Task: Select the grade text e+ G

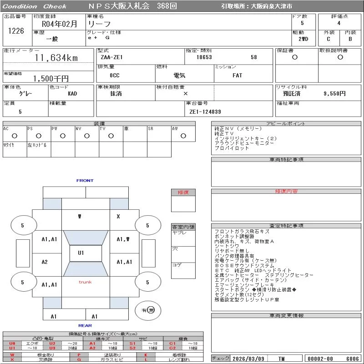Action: click(x=99, y=38)
